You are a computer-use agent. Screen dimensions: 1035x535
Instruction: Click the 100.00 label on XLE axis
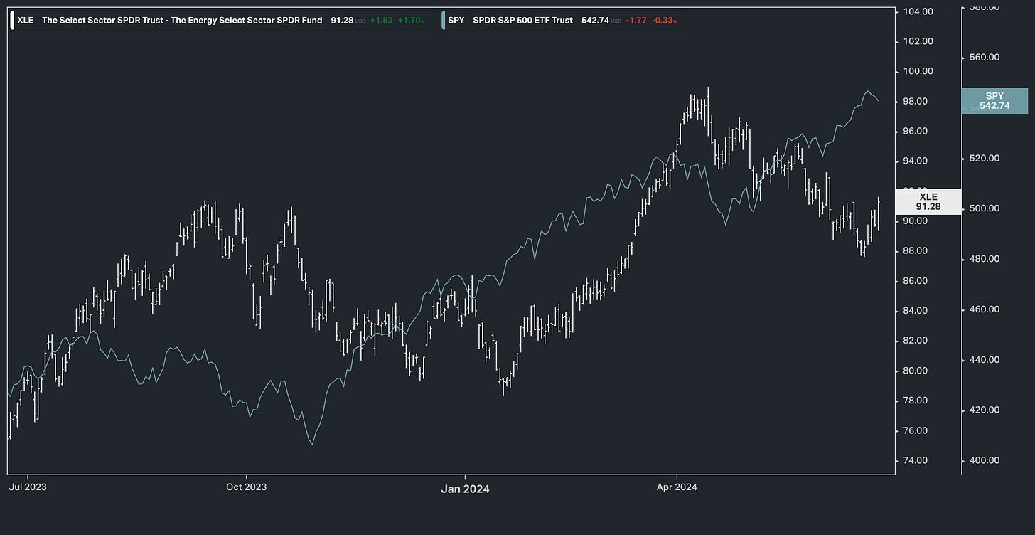[x=918, y=71]
